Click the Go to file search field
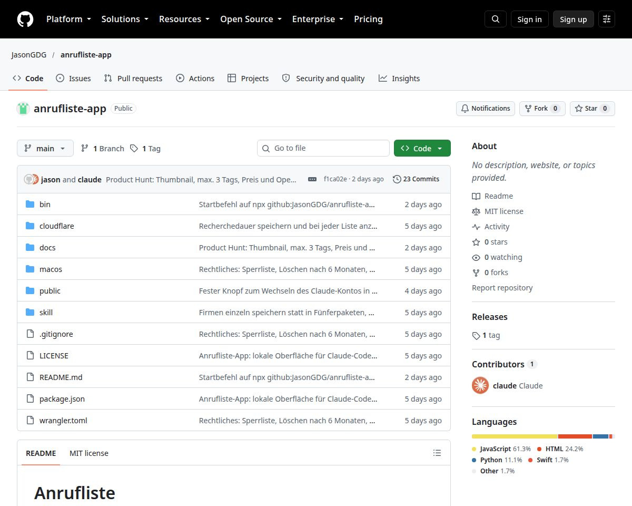The image size is (632, 506). [x=323, y=148]
